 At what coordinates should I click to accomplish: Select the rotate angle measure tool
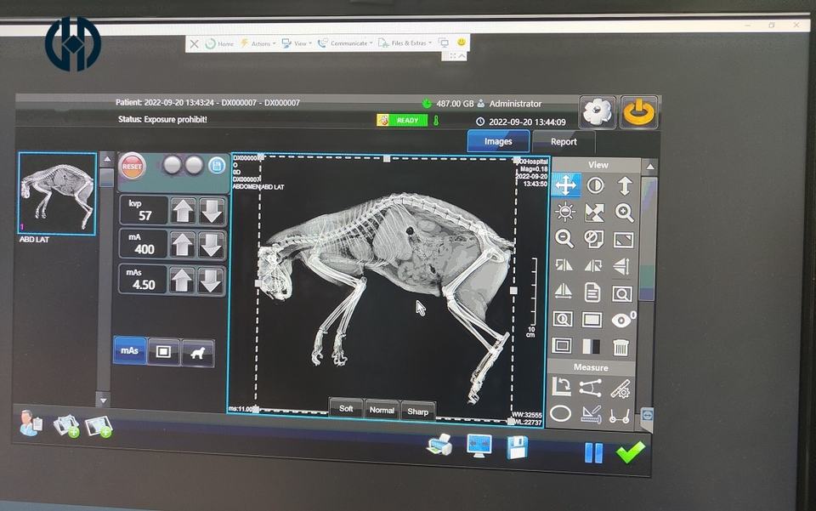(x=561, y=387)
